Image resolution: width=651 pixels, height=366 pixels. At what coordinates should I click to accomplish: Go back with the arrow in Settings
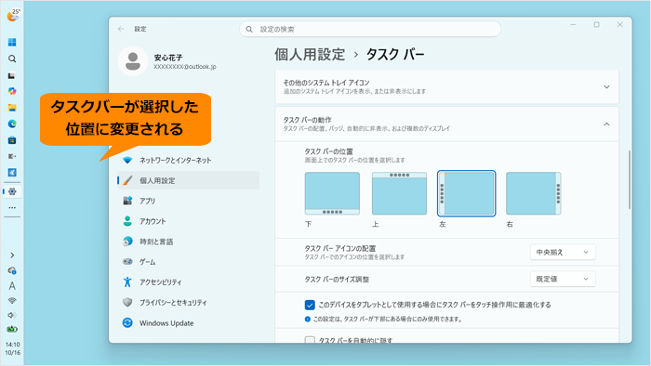(x=121, y=29)
